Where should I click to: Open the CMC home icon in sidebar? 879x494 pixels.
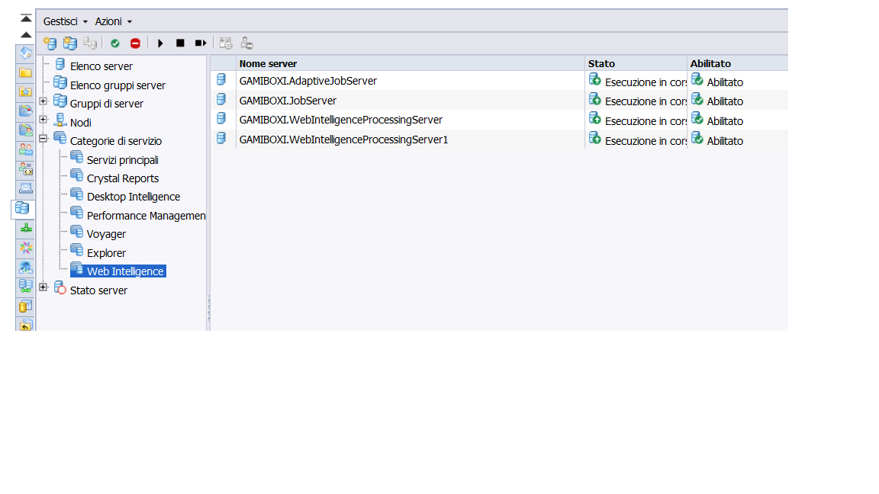(26, 53)
